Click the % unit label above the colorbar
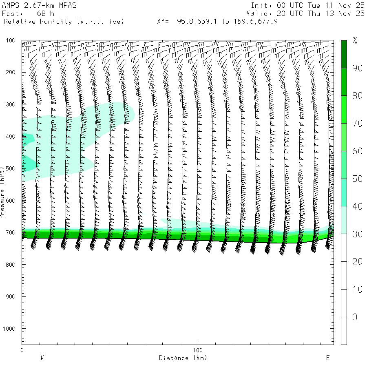This screenshot has height=367, width=367. pos(355,41)
